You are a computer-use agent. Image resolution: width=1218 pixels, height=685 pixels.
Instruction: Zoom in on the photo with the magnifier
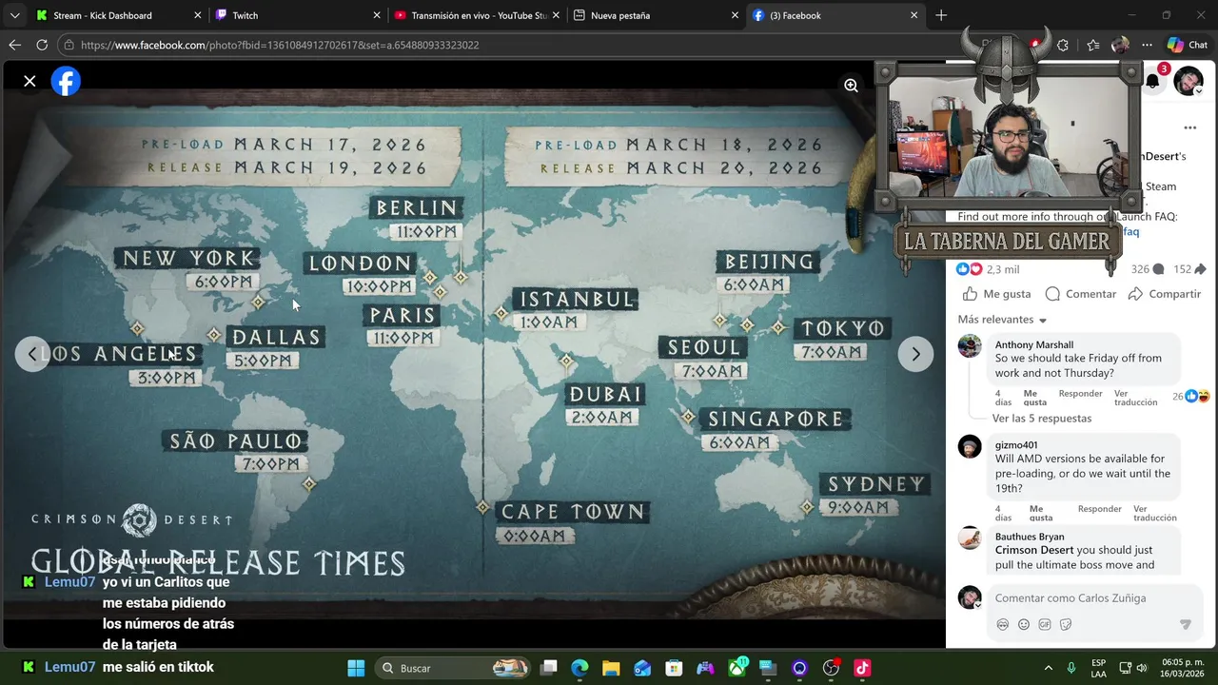pos(851,86)
